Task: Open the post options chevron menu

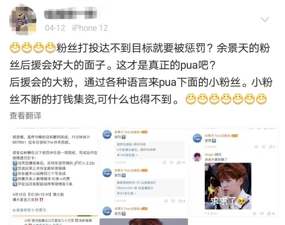Action: click(x=264, y=19)
